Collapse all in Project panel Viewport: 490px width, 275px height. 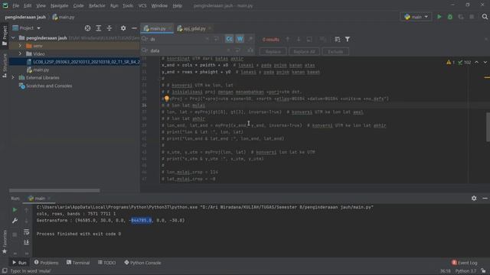click(109, 28)
